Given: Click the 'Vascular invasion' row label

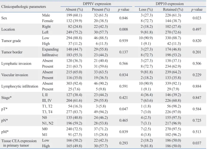Looking at the screenshot, I should [15, 75].
